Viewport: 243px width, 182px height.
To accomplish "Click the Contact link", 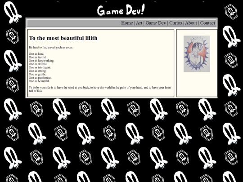I will 207,23.
